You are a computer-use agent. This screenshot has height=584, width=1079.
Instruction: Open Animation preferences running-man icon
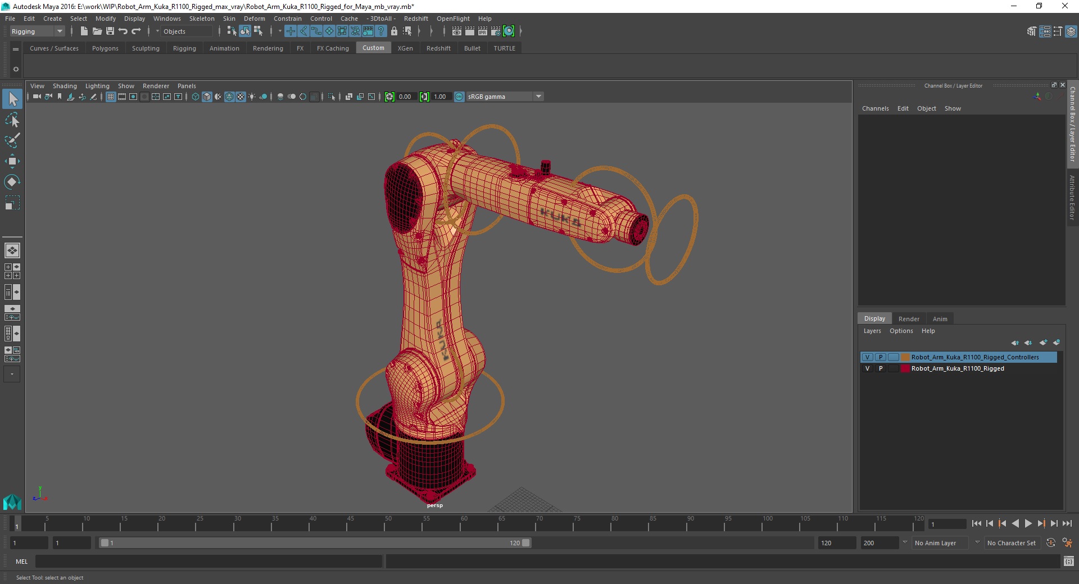(x=1067, y=543)
